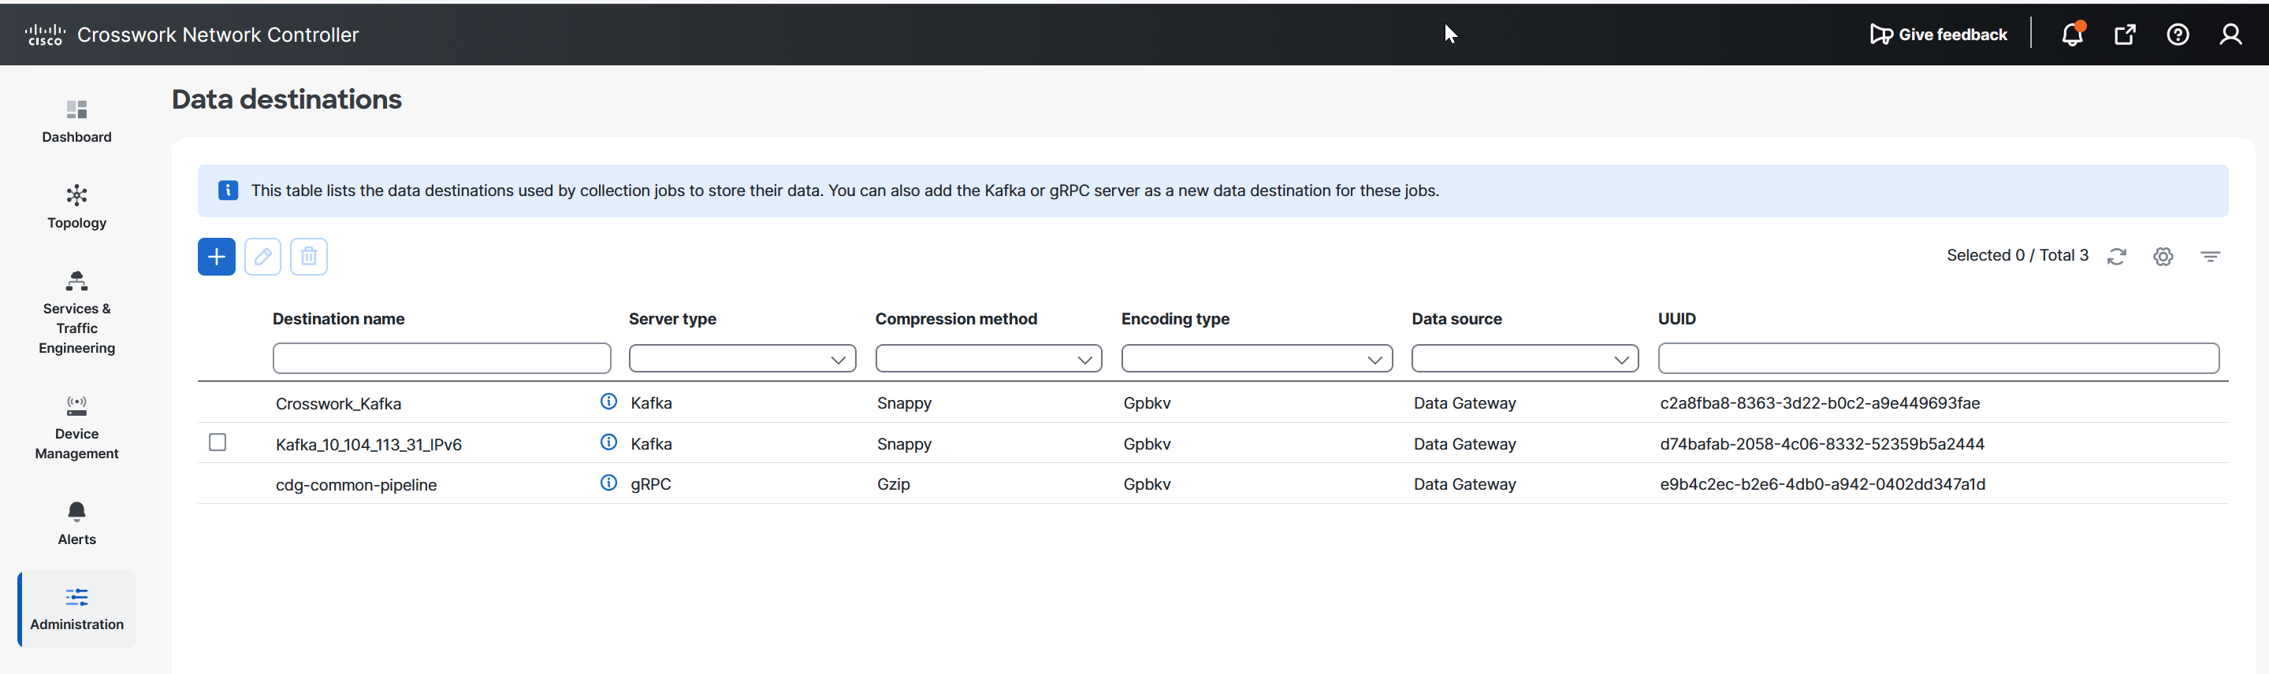The height and width of the screenshot is (674, 2269).
Task: Open the Topology section in sidebar
Action: pyautogui.click(x=76, y=207)
